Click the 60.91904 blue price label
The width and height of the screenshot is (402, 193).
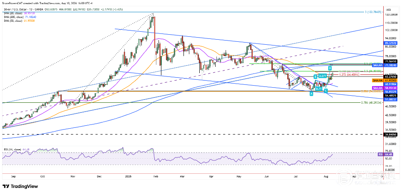391,84
